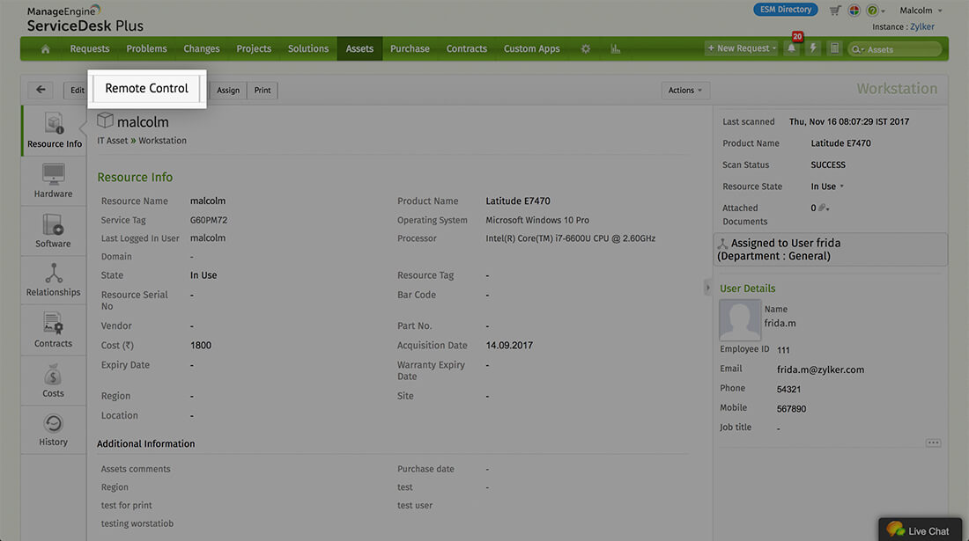Viewport: 969px width, 541px height.
Task: Click the Employee ID 111 value
Action: (x=784, y=350)
